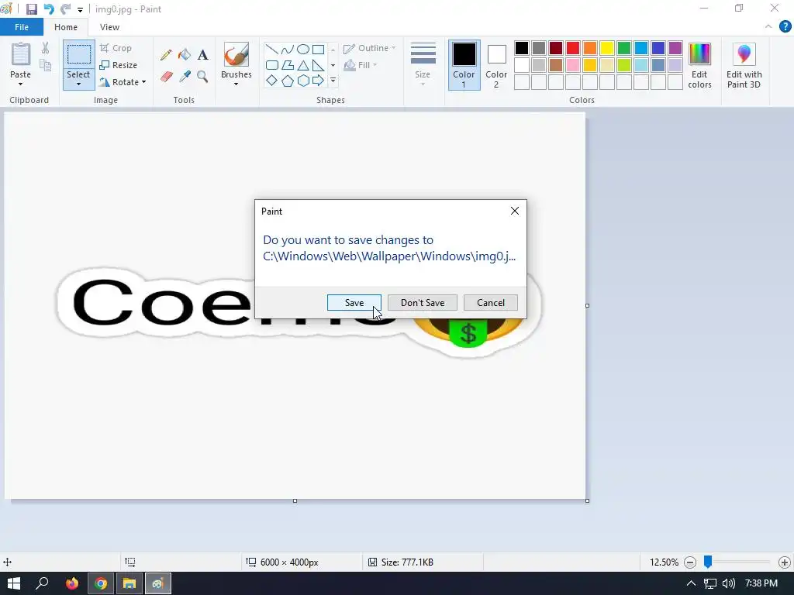
Task: Activate Color 1 foreground selector
Action: click(464, 65)
